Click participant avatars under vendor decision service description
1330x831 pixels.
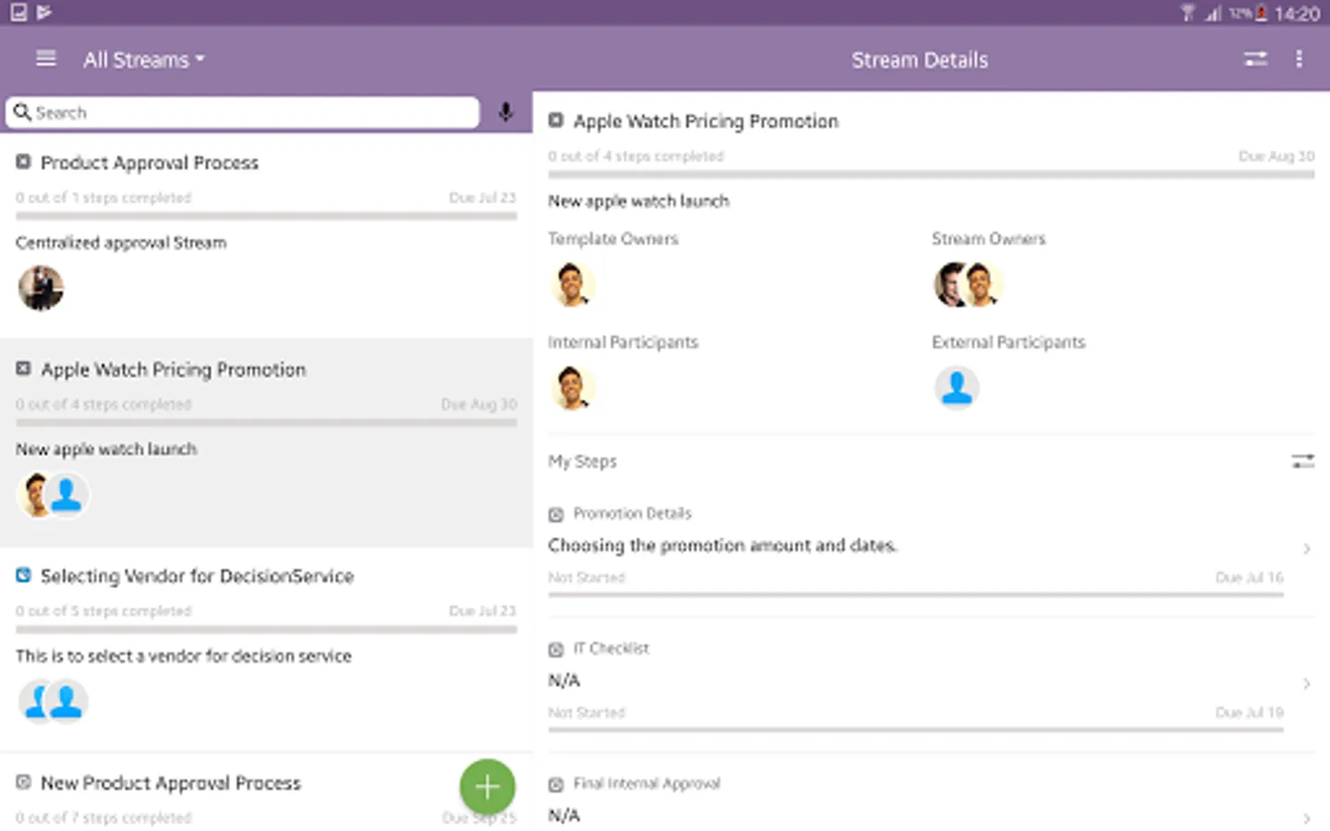(x=53, y=702)
